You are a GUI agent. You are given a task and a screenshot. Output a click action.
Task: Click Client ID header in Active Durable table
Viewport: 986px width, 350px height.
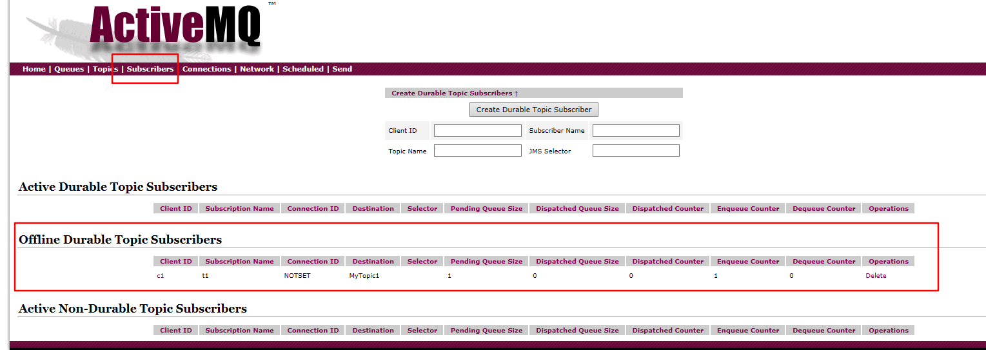[x=175, y=209]
